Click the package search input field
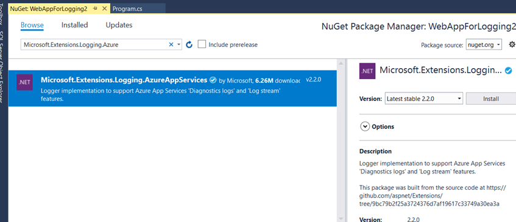 pos(95,44)
